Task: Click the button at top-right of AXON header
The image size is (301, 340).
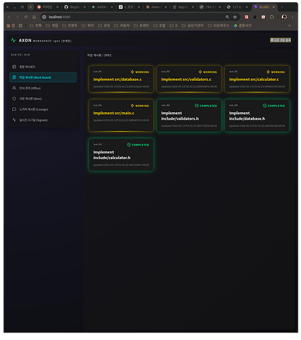Action: pos(281,40)
